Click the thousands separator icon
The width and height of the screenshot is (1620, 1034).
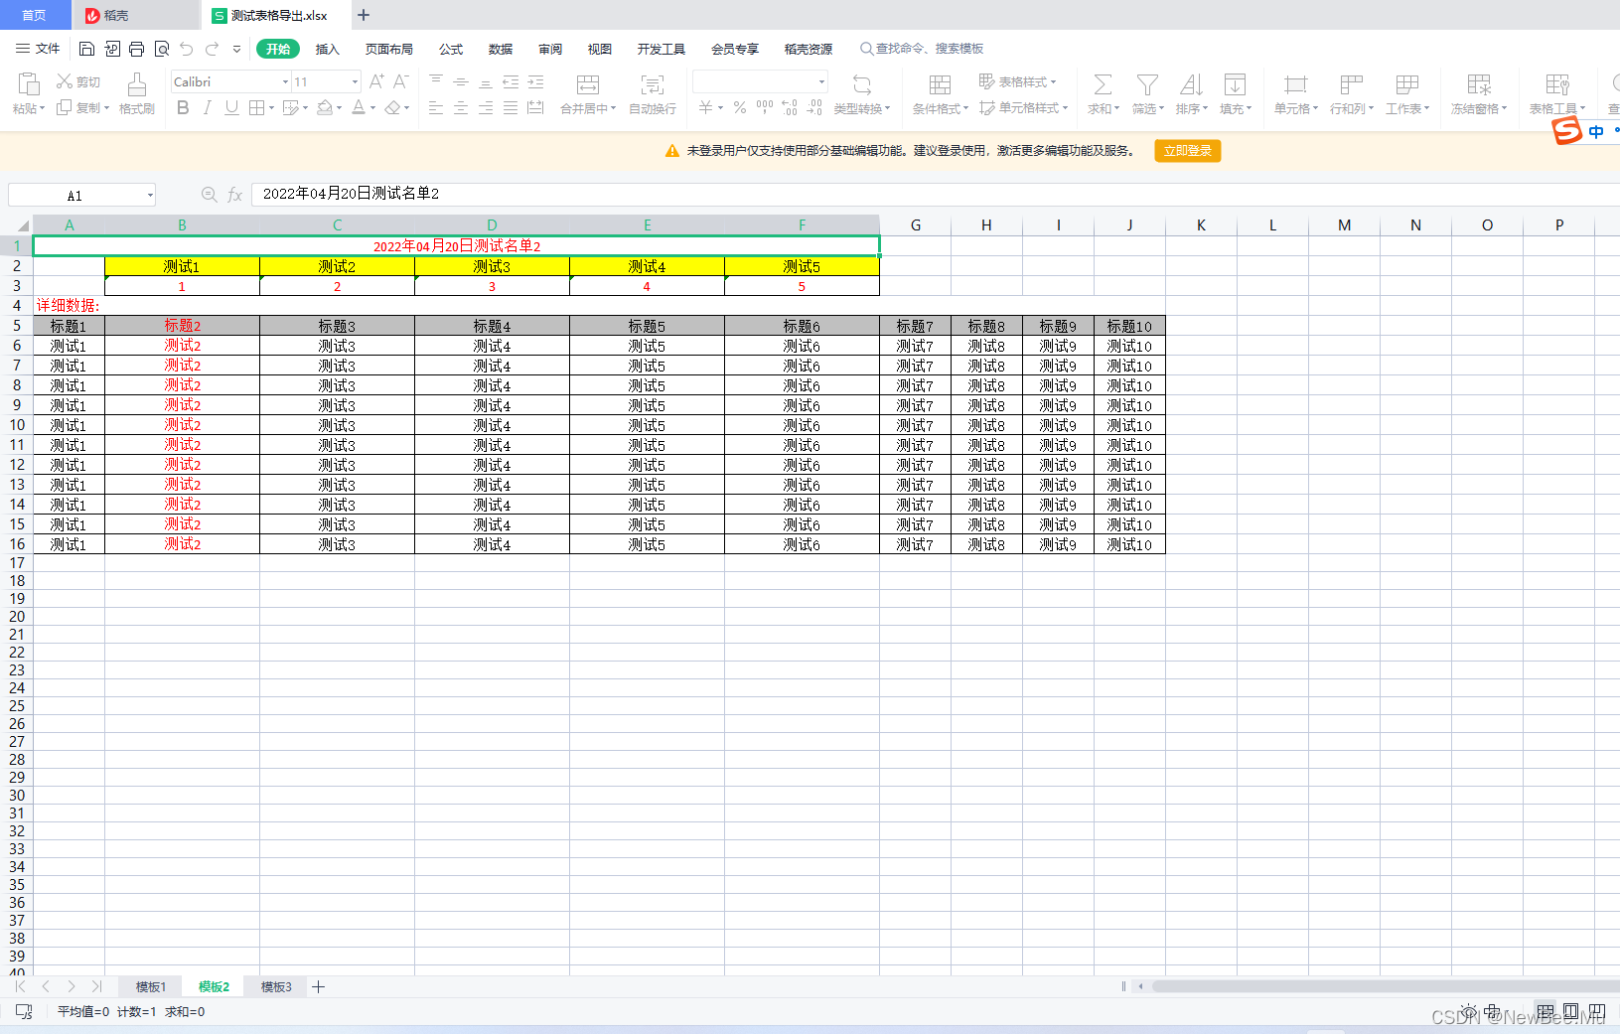765,107
